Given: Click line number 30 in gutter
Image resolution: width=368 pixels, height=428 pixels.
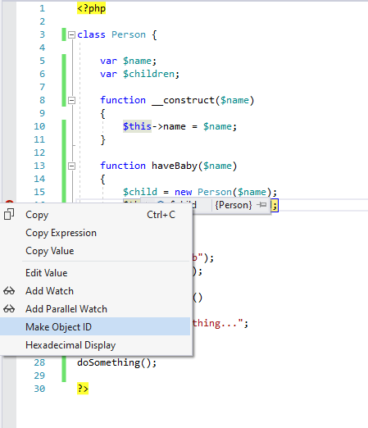Looking at the screenshot, I should click(39, 389).
